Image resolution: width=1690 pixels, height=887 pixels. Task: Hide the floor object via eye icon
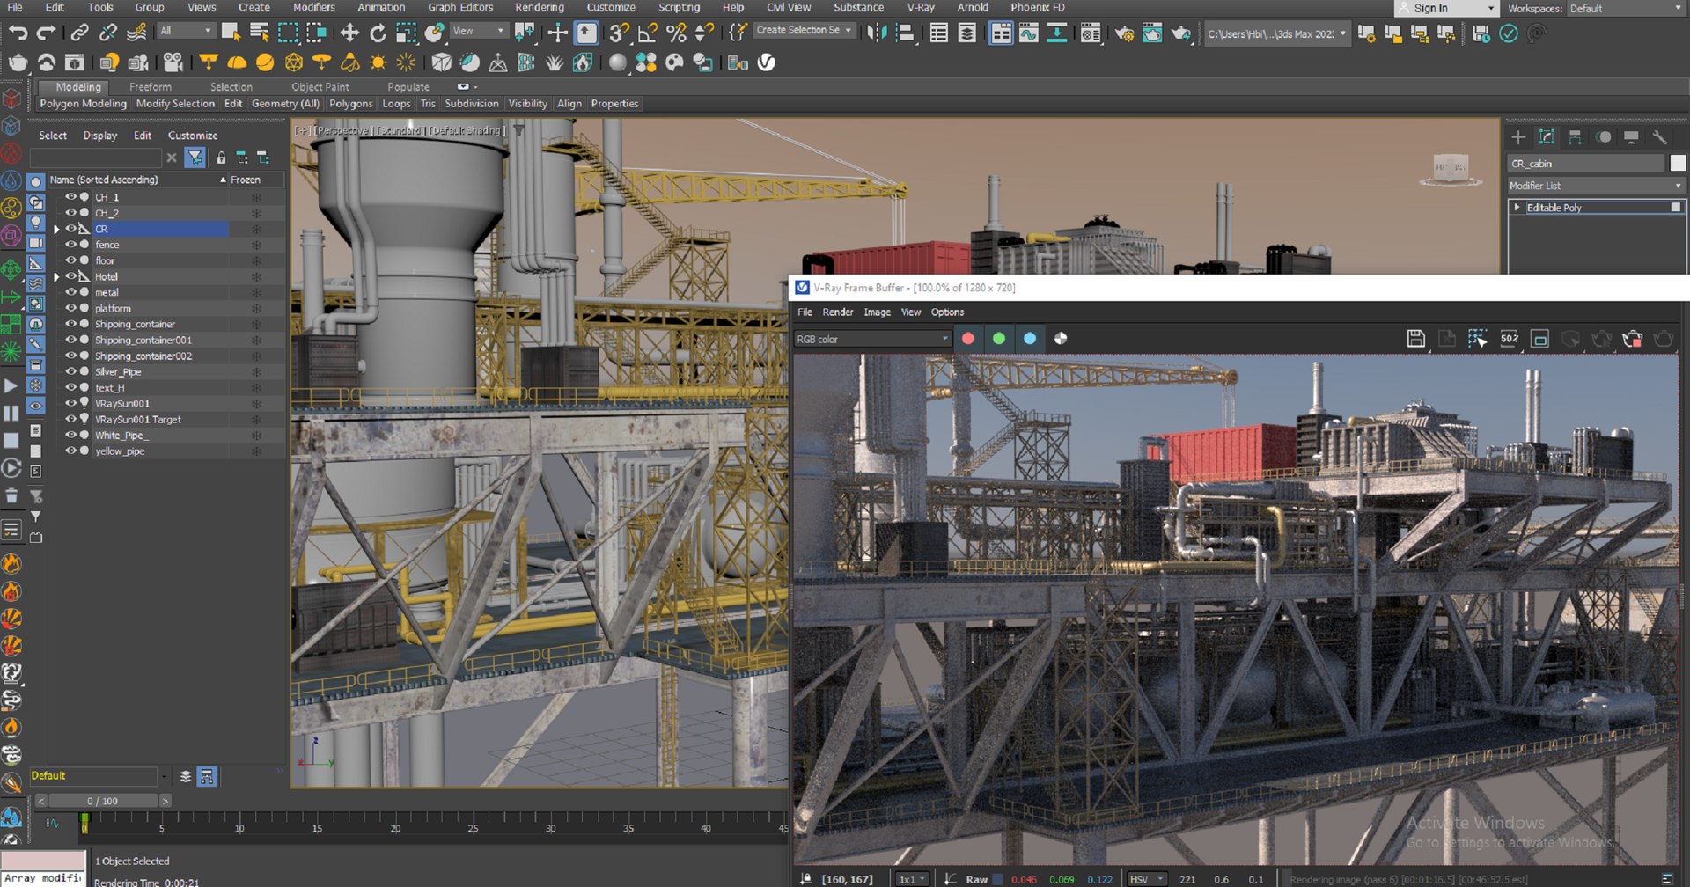point(71,260)
